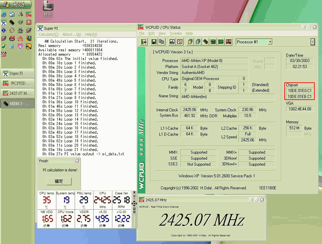This screenshot has width=322, height=244.
Task: Open the clock graph toolbar icon
Action: (172, 42)
